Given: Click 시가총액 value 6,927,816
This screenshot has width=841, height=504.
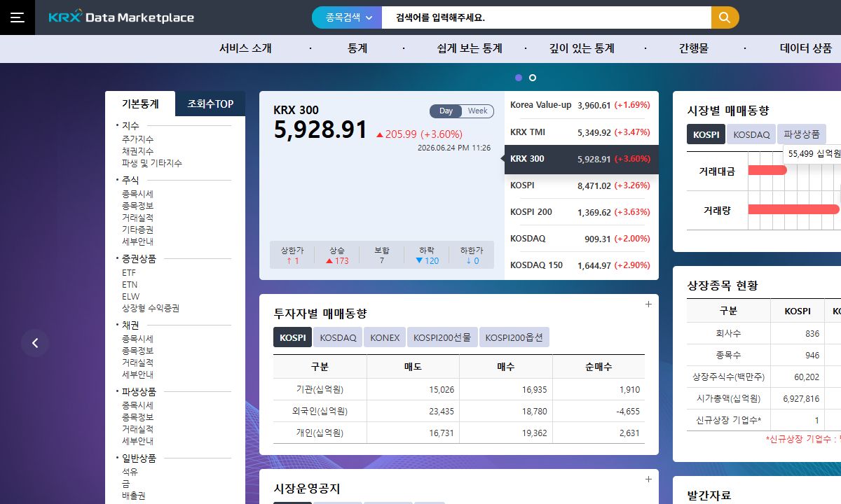Looking at the screenshot, I should point(802,399).
